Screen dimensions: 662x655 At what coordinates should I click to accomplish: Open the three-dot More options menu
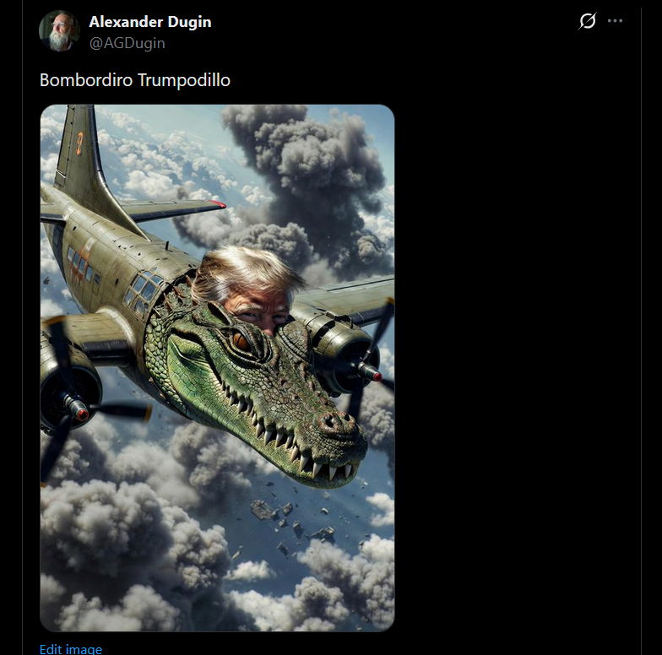point(615,20)
